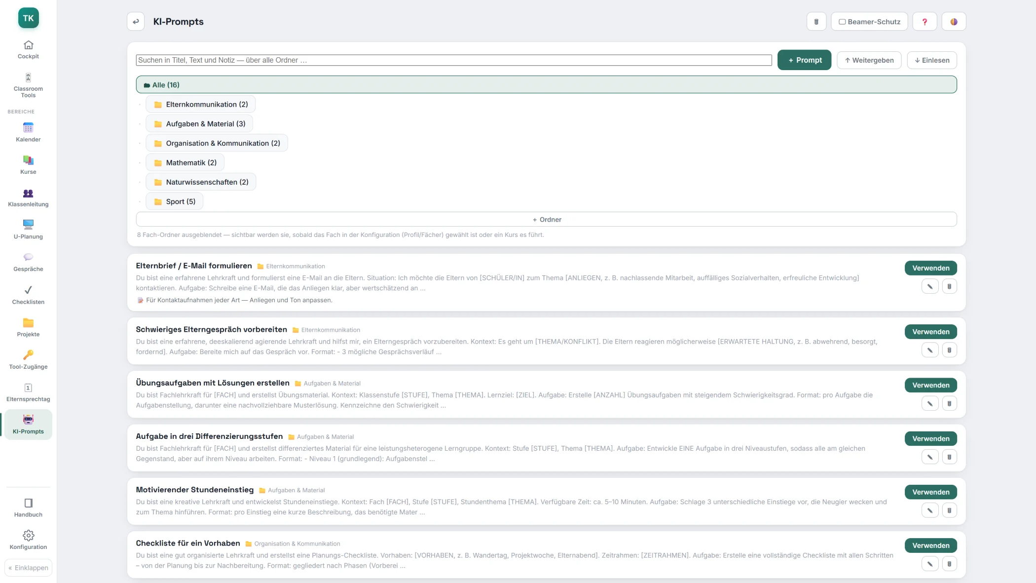Use the Übungsaufgaben mit Lösungen erstellen prompt
1036x583 pixels.
pos(930,385)
